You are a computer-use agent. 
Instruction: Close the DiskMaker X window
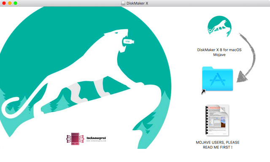coord(4,3)
